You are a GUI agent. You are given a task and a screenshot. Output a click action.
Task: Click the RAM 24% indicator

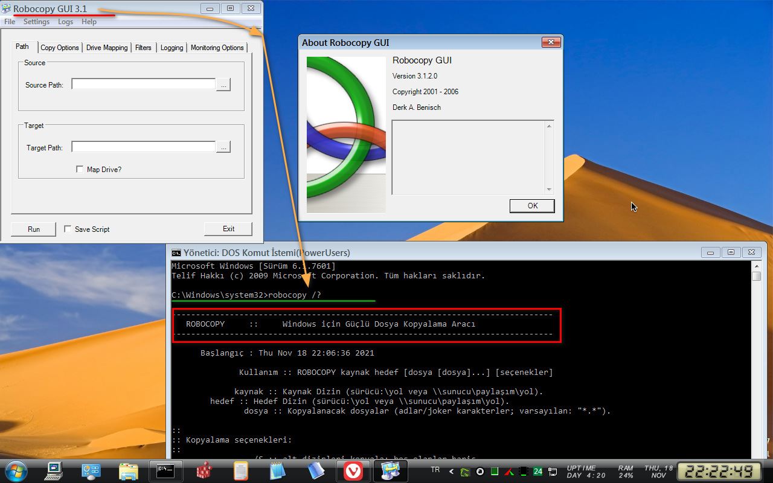(x=626, y=472)
